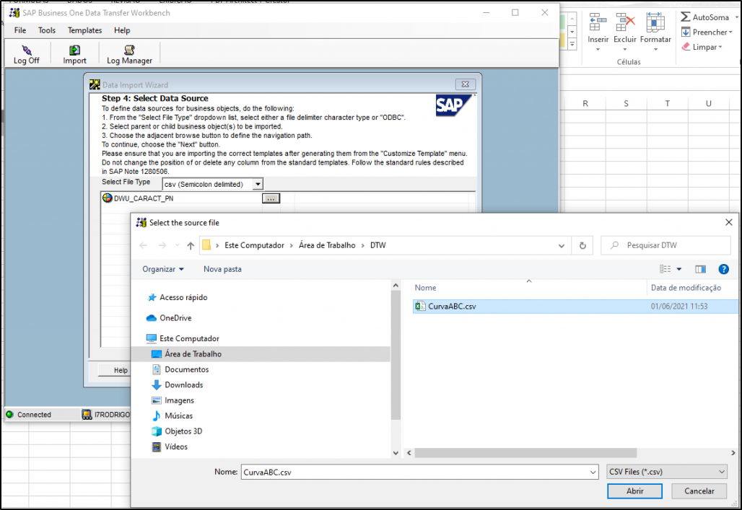Open the Select File Type dropdown
Viewport: 742px width, 510px height.
(258, 184)
